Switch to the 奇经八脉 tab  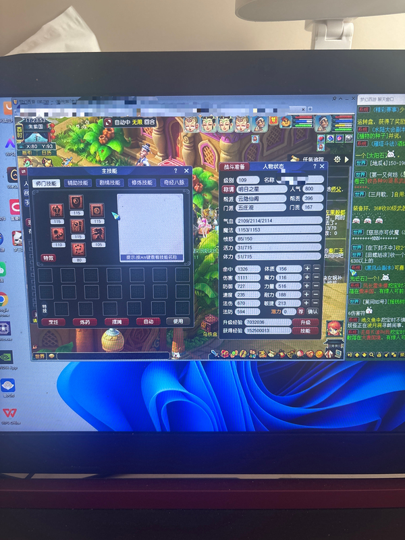coord(174,182)
